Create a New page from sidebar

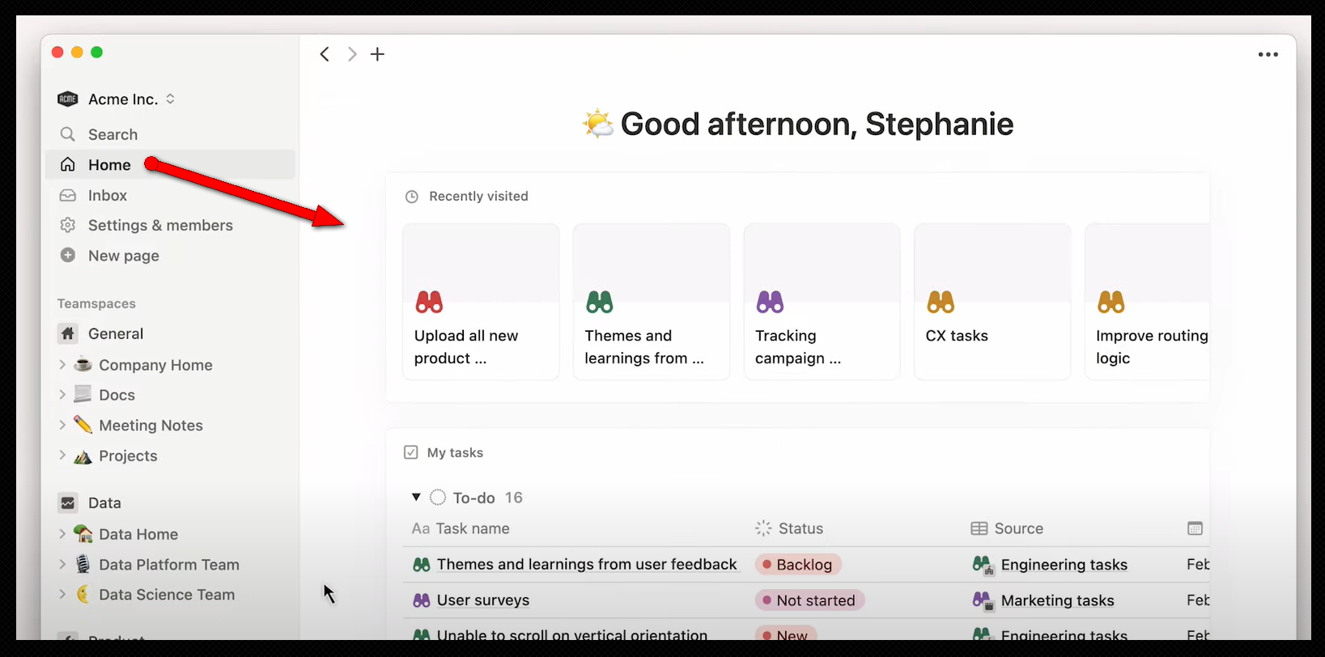123,256
